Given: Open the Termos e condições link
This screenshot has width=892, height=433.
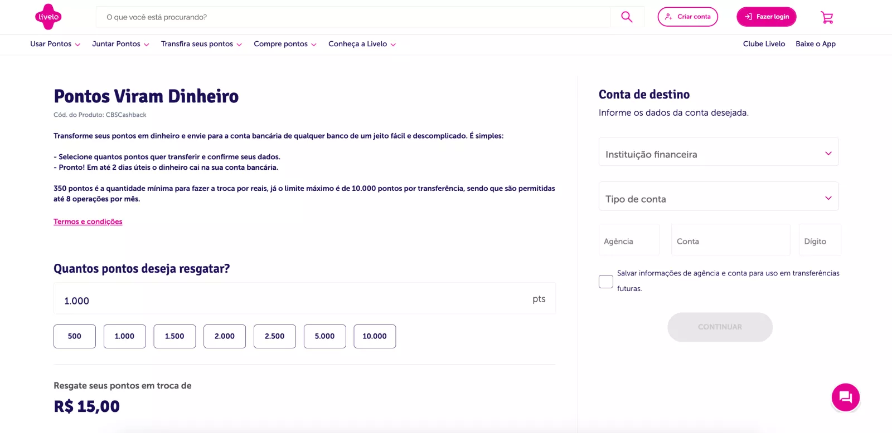Looking at the screenshot, I should pos(88,222).
